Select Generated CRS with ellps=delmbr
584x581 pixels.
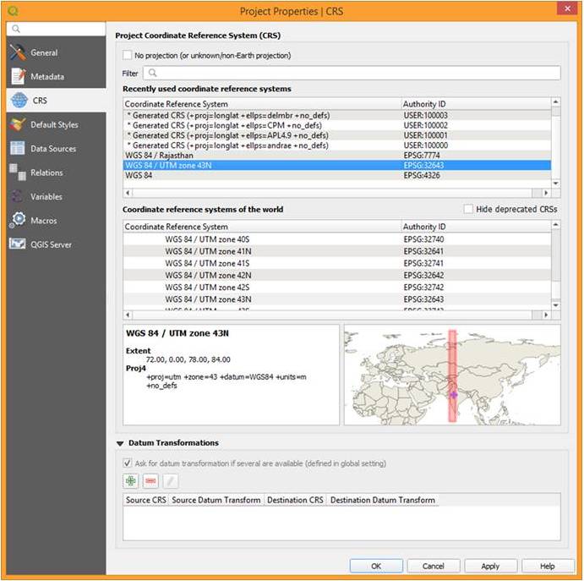(336, 115)
